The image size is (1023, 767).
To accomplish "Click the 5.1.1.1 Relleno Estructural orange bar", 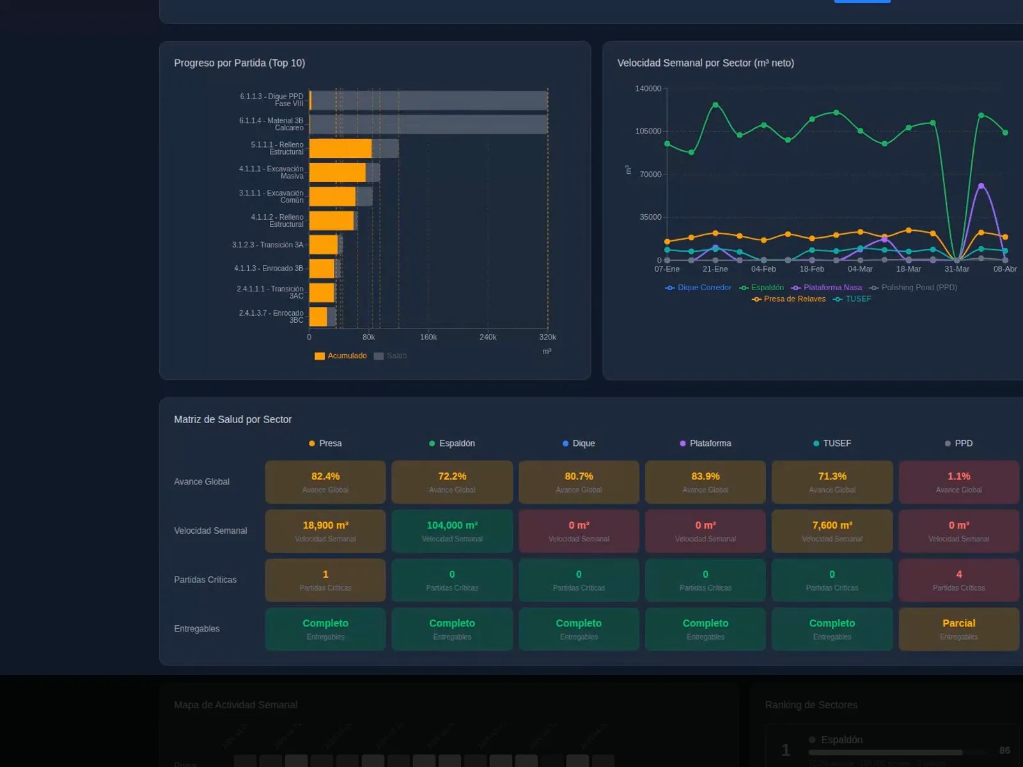I will [340, 148].
